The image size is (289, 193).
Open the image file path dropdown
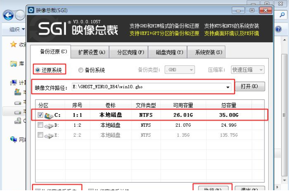228,87
